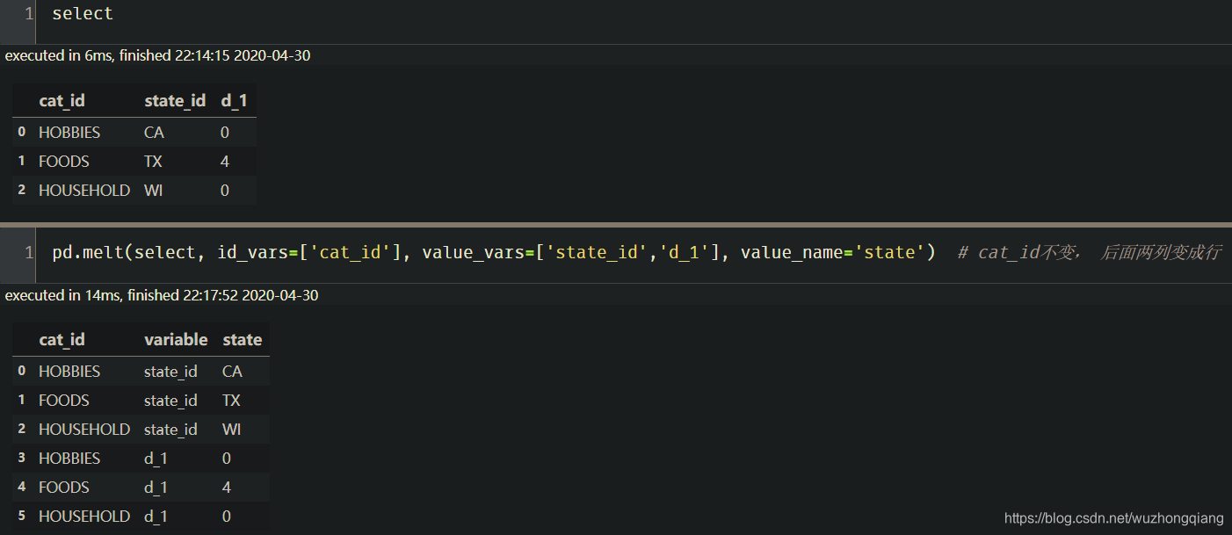This screenshot has width=1232, height=535.
Task: Click the d_1 column header
Action: tap(235, 100)
